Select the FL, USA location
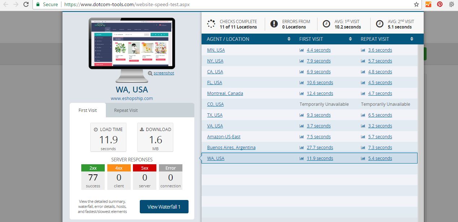Viewport: 458px width, 222px height. [215, 83]
